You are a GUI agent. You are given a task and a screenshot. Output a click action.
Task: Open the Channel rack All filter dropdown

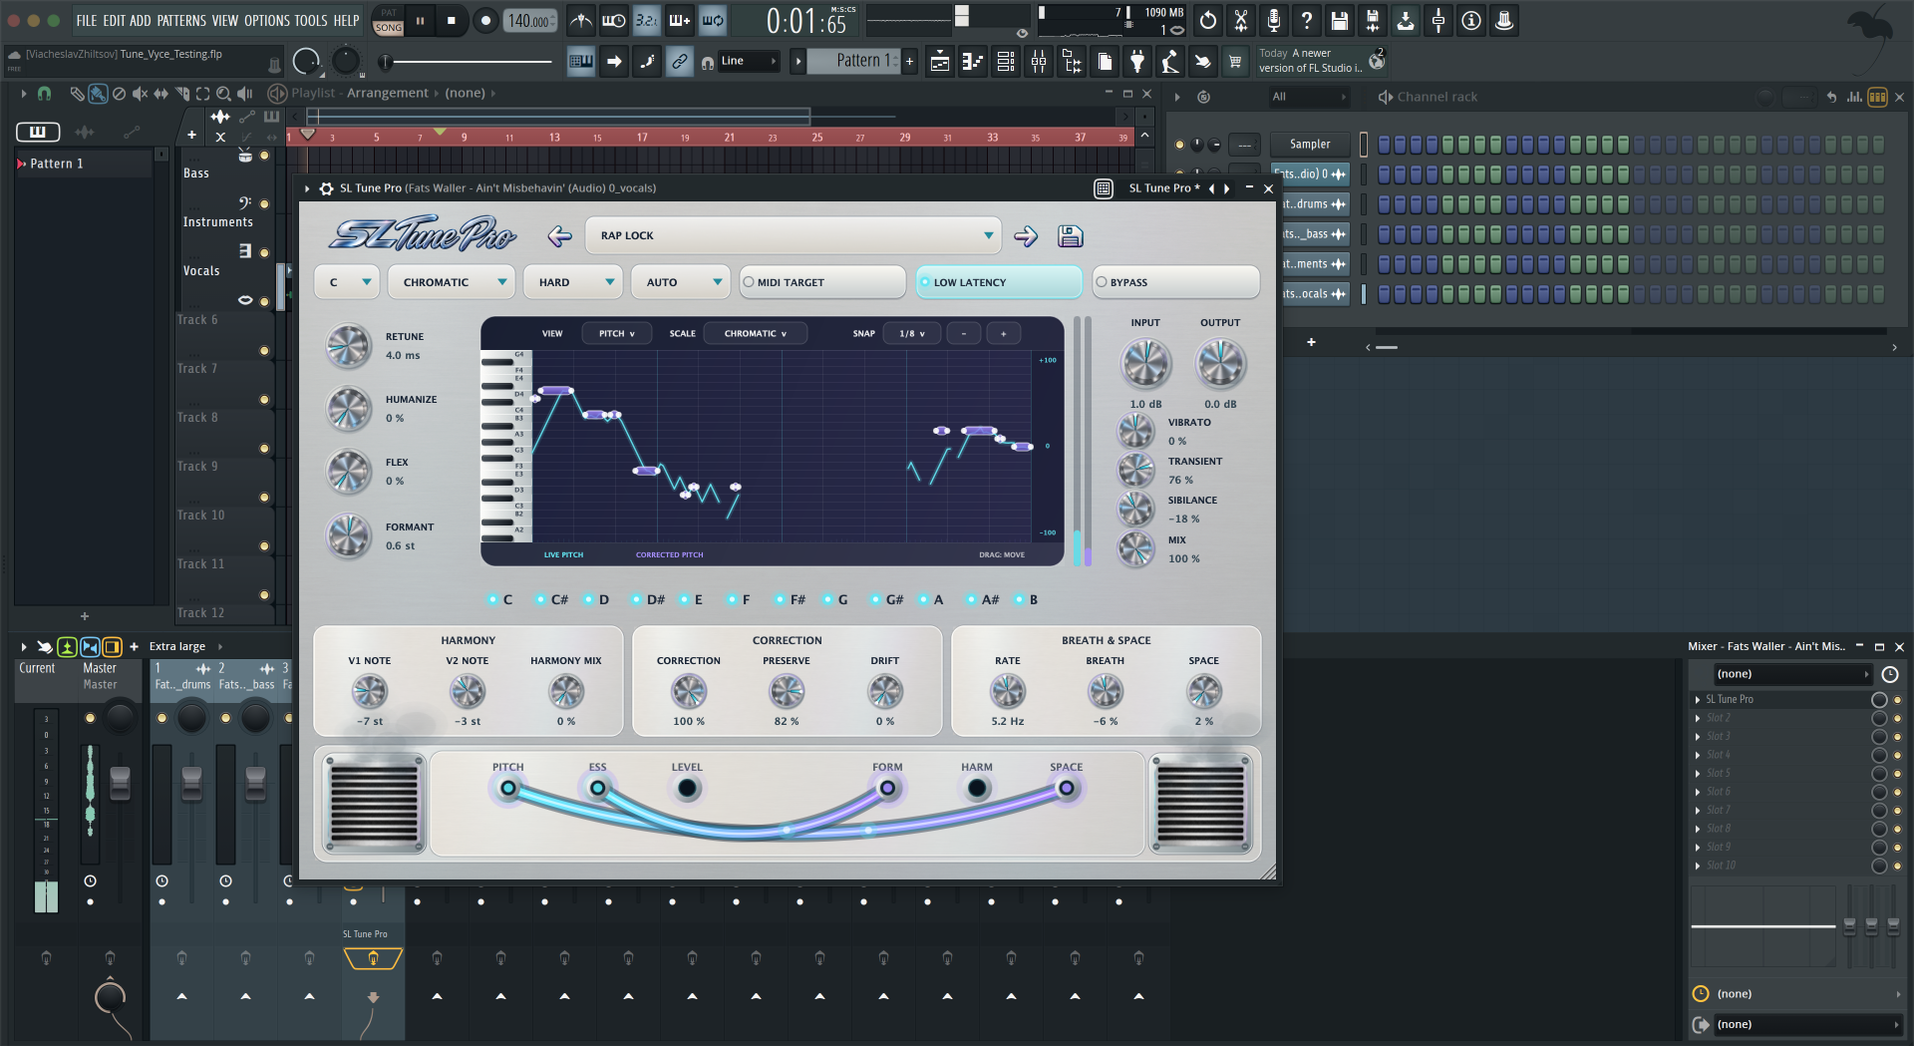pyautogui.click(x=1308, y=97)
